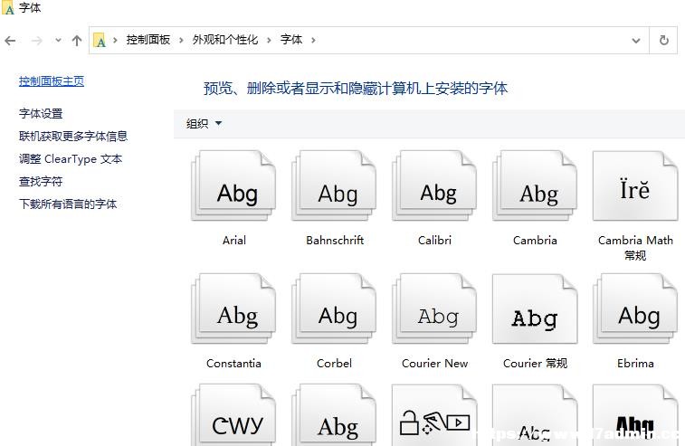685x446 pixels.
Task: Click the fonts folder icon in address bar
Action: tap(100, 40)
